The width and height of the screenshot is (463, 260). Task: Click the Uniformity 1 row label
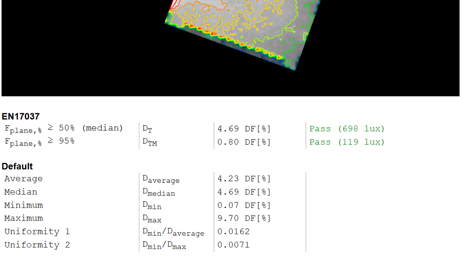point(37,232)
